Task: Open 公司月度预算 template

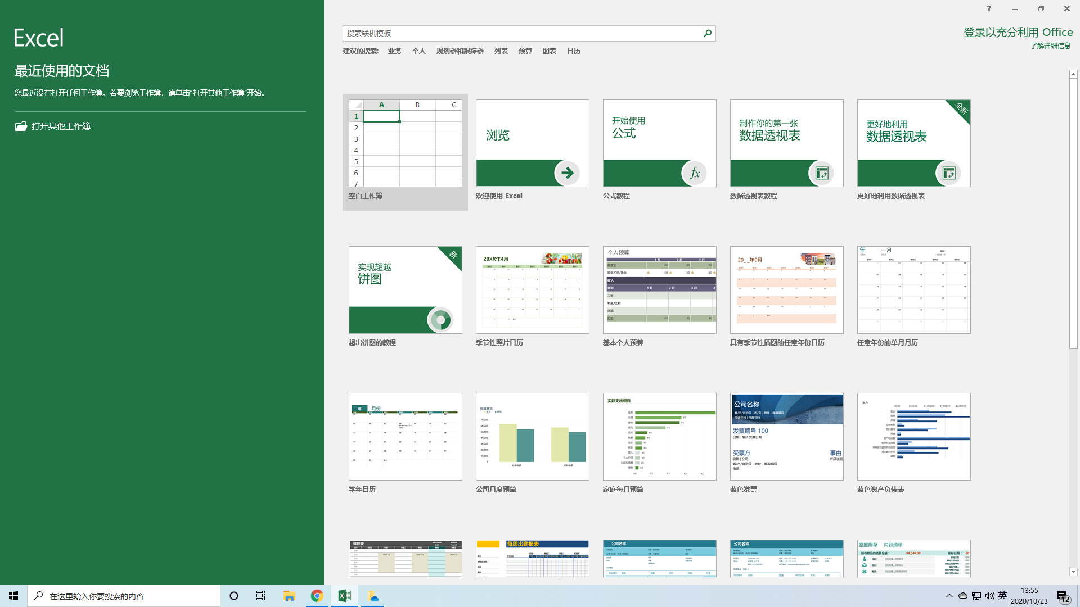Action: (533, 443)
